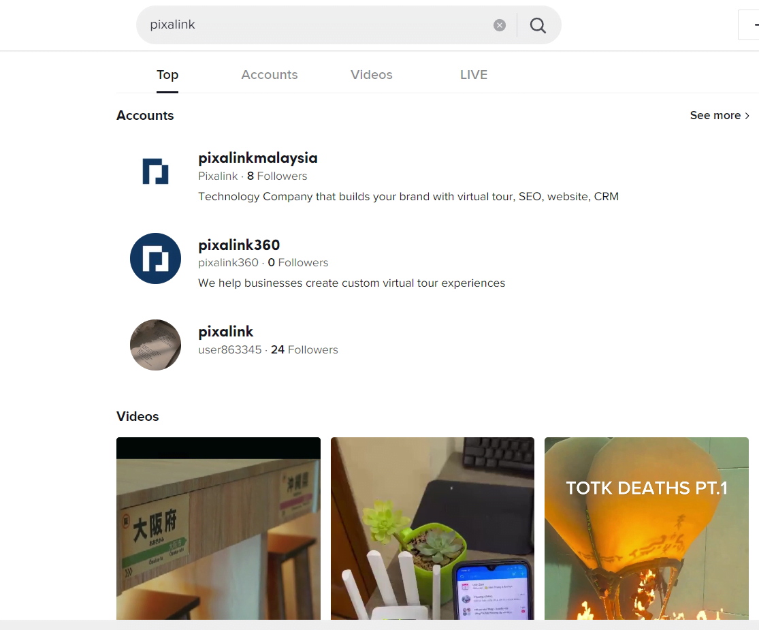Screen dimensions: 759x630
Task: Click the upload plus button at top right
Action: point(756,25)
